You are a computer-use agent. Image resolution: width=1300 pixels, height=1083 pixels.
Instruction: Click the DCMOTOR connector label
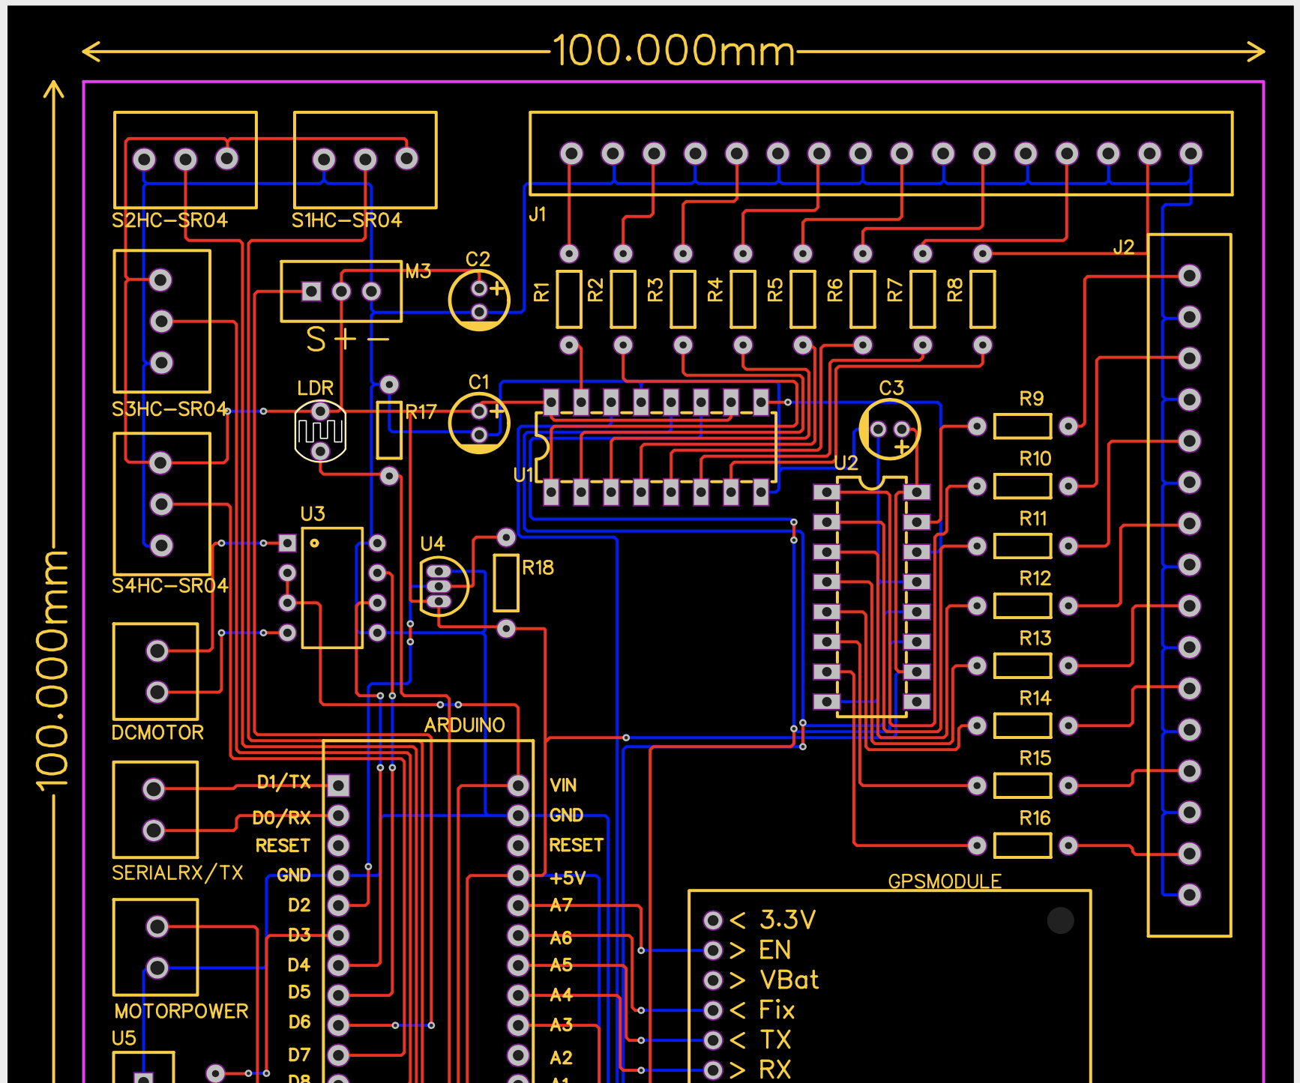(157, 733)
